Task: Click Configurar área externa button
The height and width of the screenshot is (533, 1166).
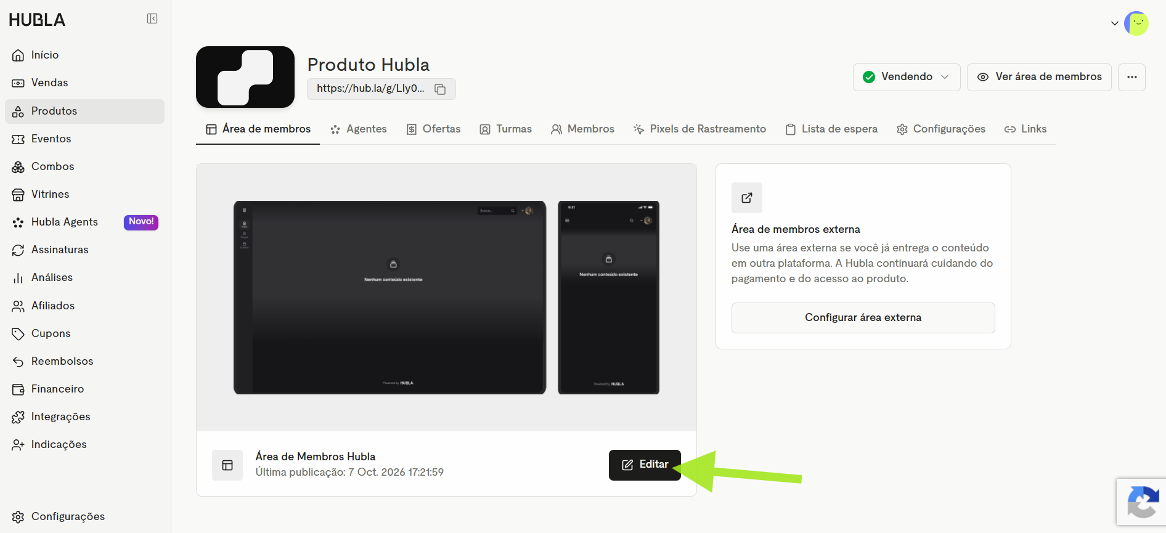Action: pos(863,318)
